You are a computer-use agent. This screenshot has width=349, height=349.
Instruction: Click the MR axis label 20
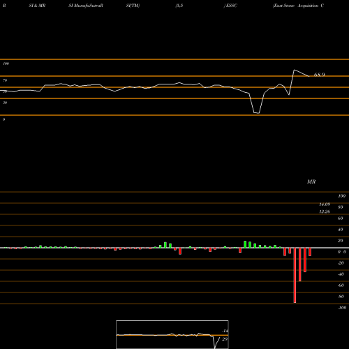[341, 241]
